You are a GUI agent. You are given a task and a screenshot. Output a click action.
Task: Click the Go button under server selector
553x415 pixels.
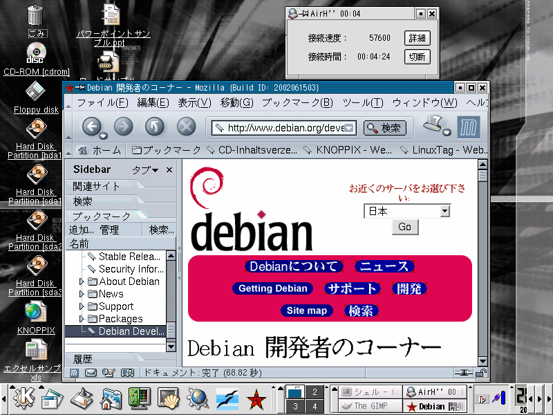(405, 227)
